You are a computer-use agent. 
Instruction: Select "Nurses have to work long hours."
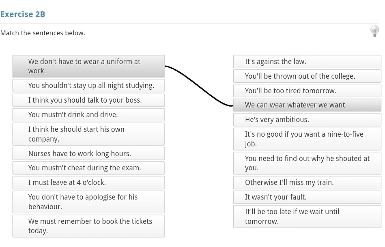(88, 153)
